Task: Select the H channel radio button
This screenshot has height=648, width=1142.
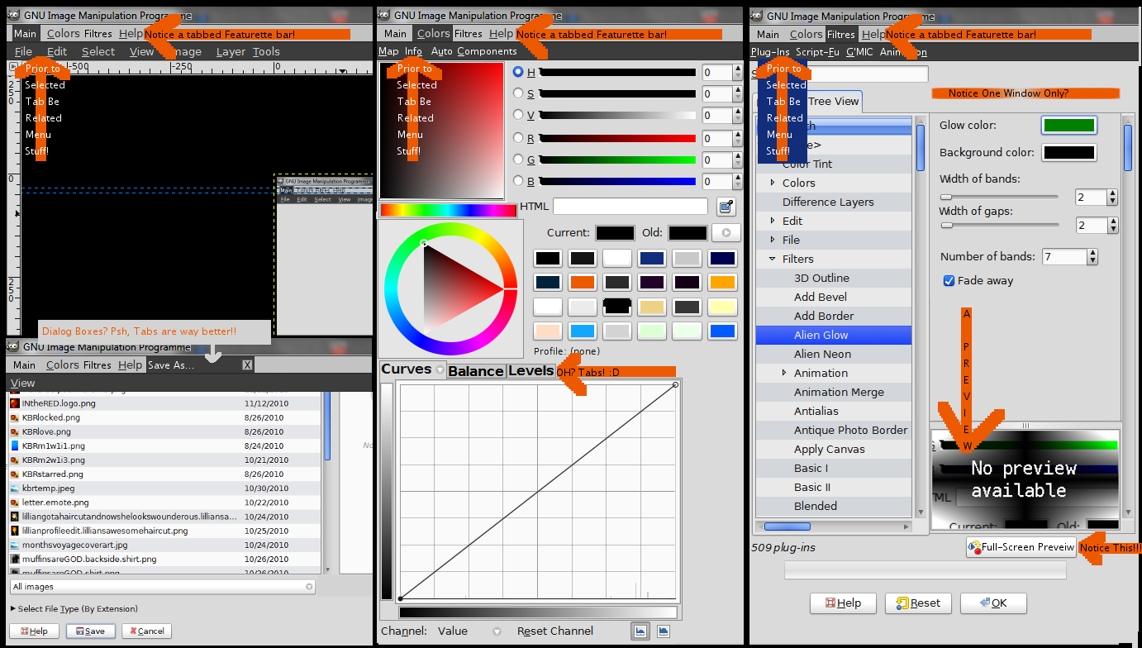Action: [517, 72]
